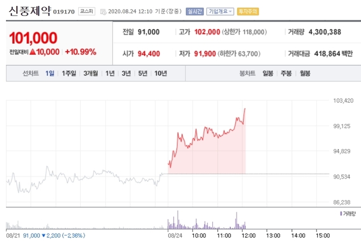Screen dimensions: 361x246
Task: Select the 10년 chart period
Action: point(160,73)
